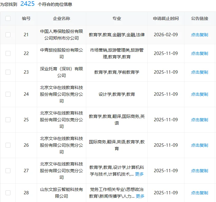Click majors cell 设计学,教育学,教育
Viewport: 216px width, 202px height.
coord(117,94)
